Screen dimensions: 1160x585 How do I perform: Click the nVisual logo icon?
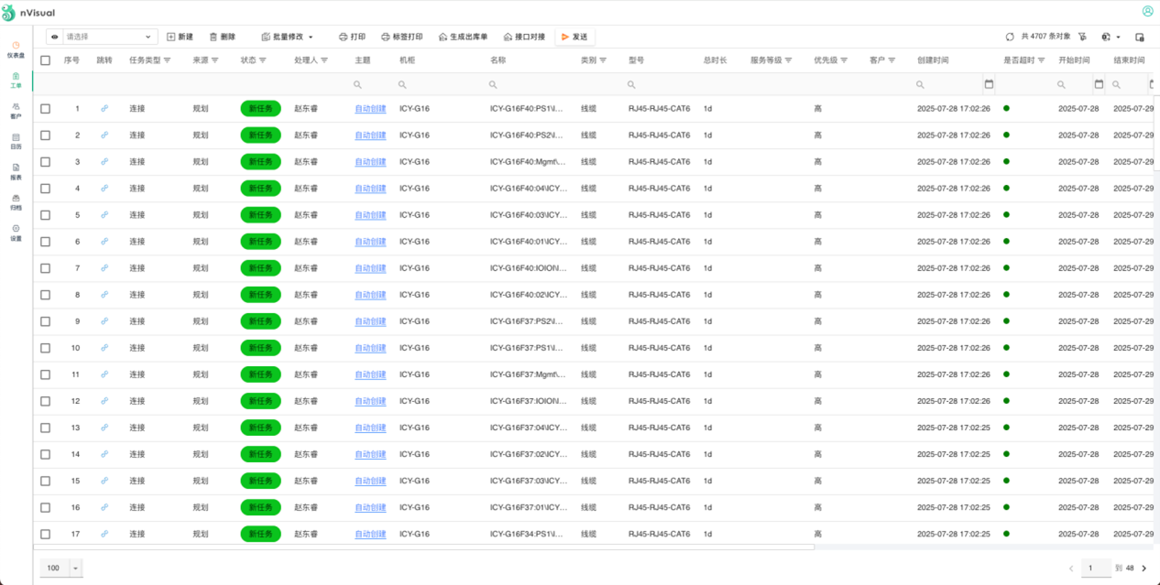tap(9, 12)
